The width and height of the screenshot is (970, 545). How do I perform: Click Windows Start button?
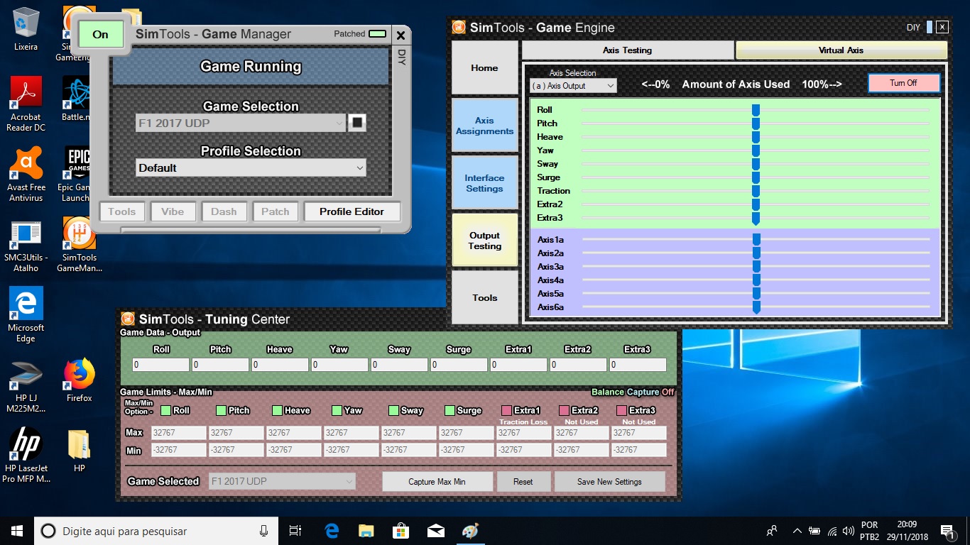coord(17,531)
